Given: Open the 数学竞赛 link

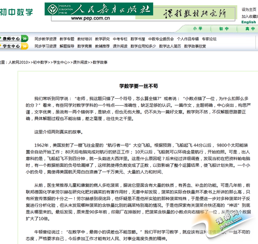Looking at the screenshot, I should pyautogui.click(x=85, y=46).
